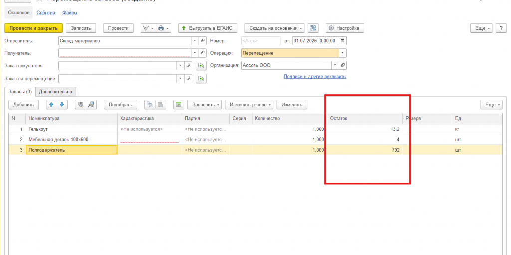This screenshot has width=511, height=255.
Task: Expand Получатель dropdown list
Action: point(195,53)
